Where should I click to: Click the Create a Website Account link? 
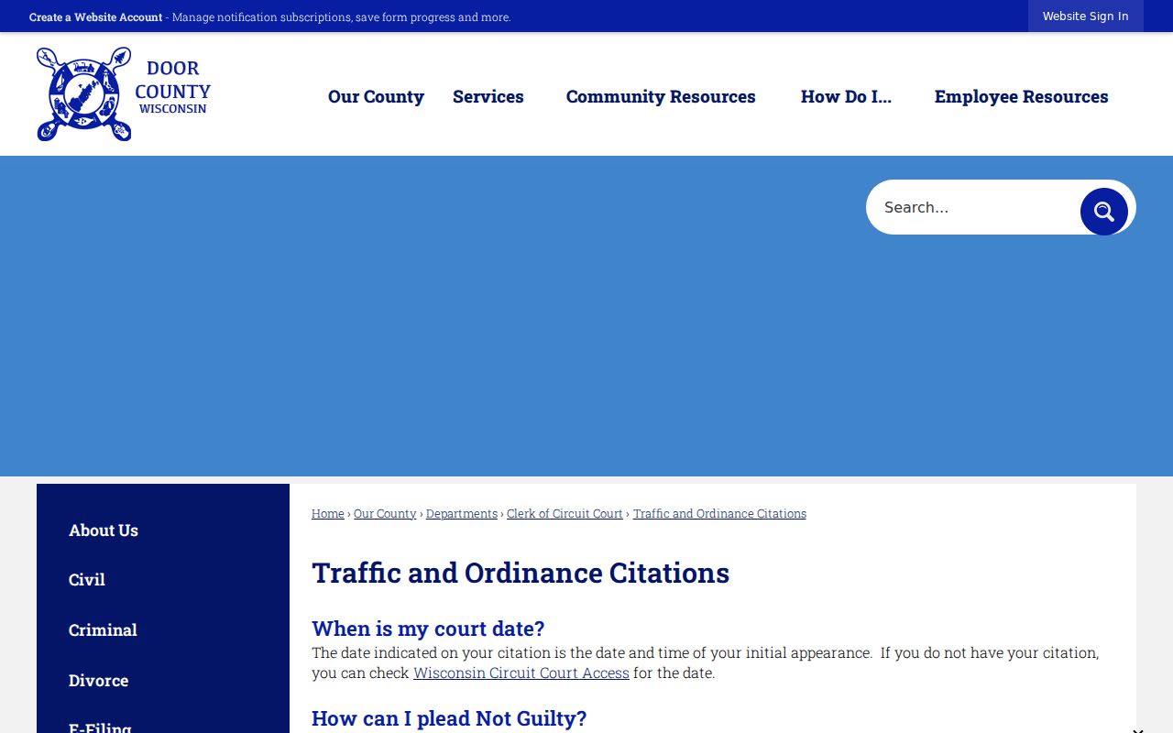pos(95,17)
